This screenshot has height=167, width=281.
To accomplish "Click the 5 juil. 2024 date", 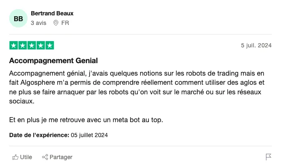I will click(256, 45).
